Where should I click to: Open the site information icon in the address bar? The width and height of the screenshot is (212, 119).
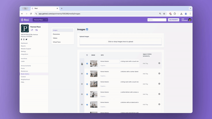coord(36,14)
